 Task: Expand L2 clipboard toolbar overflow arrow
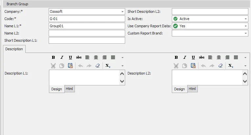[x=245, y=66]
